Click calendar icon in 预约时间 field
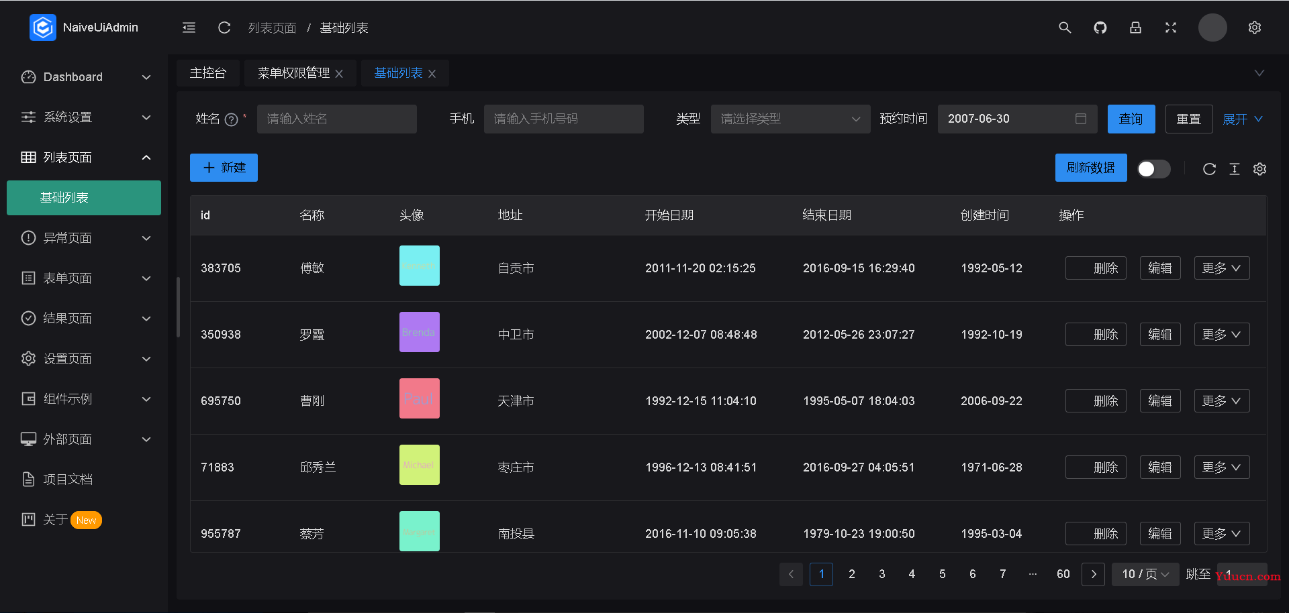 (x=1081, y=119)
